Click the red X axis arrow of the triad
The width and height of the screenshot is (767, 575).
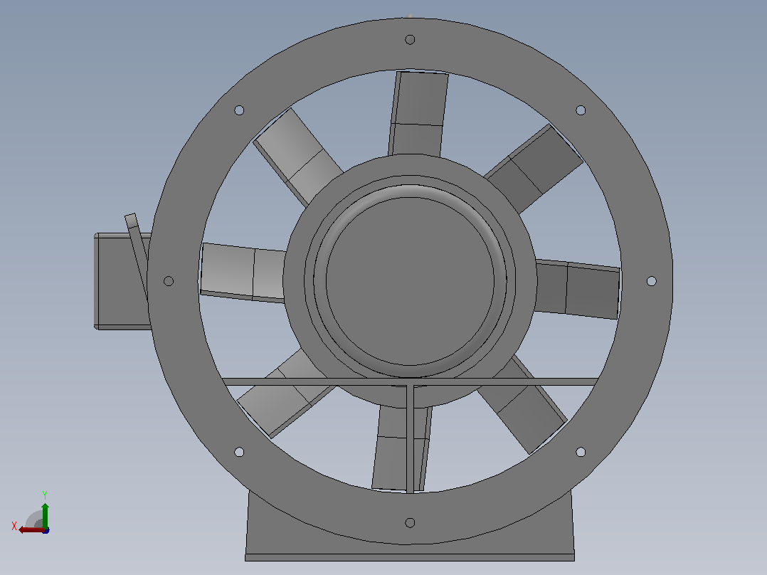coord(31,530)
